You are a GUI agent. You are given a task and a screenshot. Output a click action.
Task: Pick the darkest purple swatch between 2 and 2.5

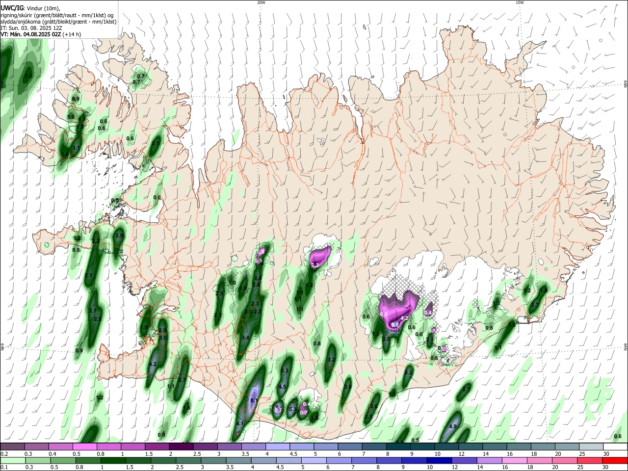click(x=181, y=446)
